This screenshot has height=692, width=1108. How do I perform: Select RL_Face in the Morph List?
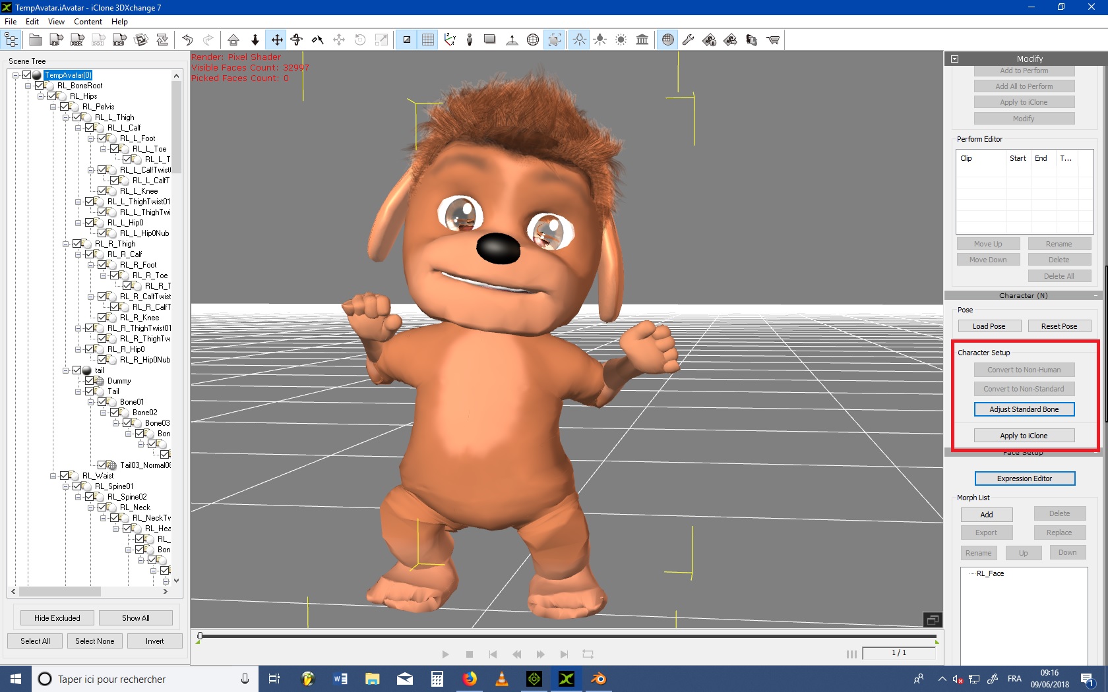[990, 573]
